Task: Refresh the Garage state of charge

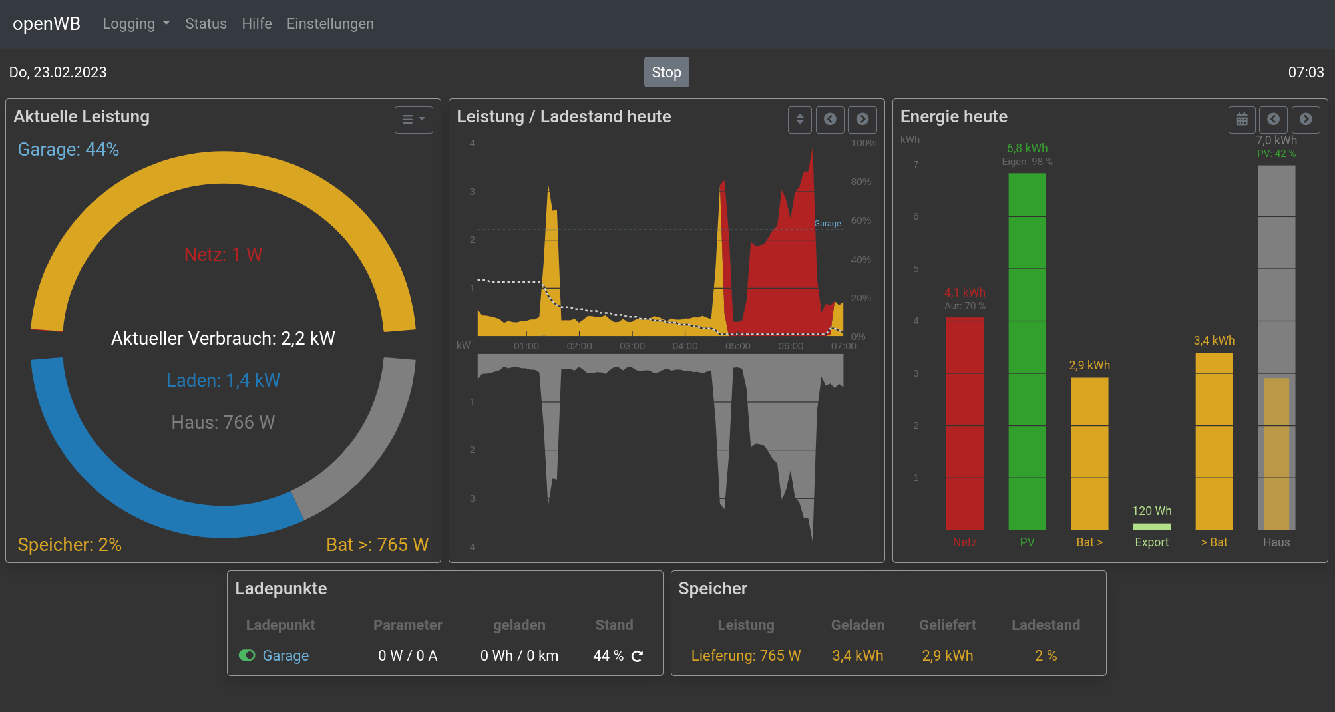Action: (637, 656)
